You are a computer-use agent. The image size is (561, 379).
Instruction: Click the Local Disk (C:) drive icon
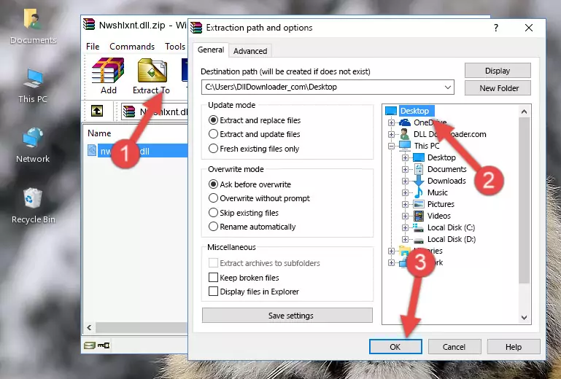(x=419, y=227)
